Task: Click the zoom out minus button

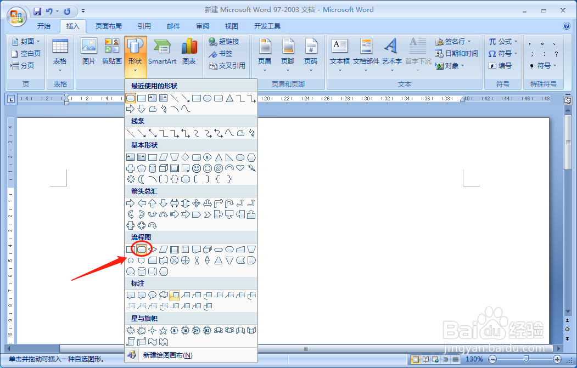Action: coord(493,359)
